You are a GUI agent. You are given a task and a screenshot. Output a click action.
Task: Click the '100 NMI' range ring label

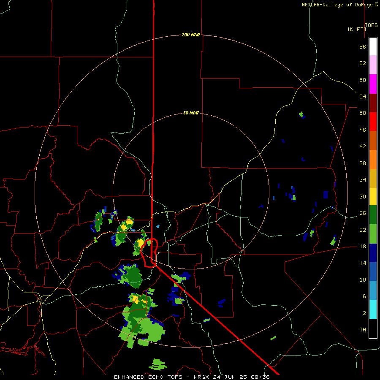(191, 35)
